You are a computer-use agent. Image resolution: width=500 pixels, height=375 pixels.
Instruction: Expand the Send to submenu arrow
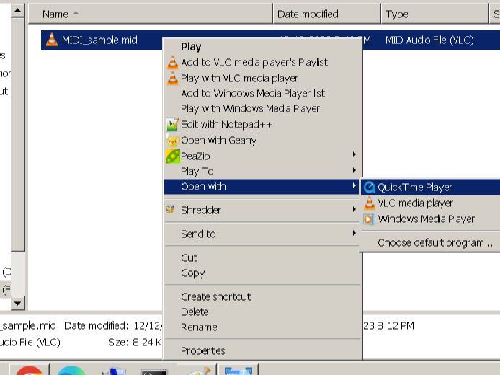(x=354, y=233)
